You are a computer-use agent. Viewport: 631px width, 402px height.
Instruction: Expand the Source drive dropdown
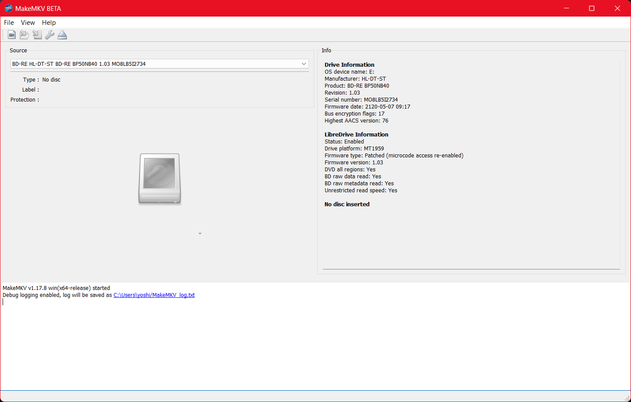point(304,64)
